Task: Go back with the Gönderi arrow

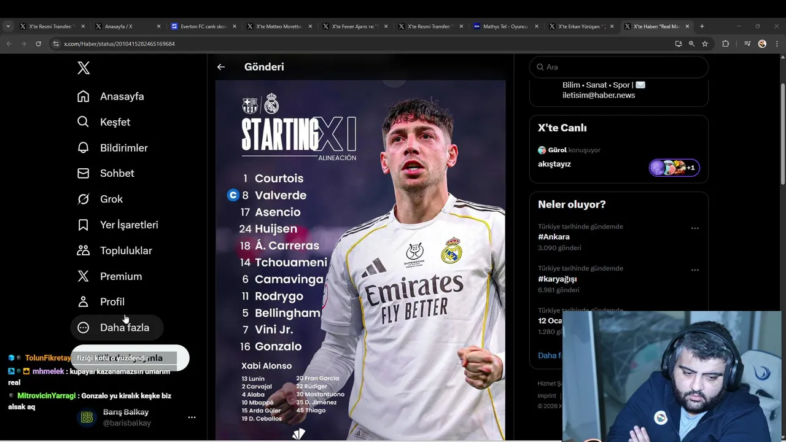Action: pyautogui.click(x=221, y=67)
